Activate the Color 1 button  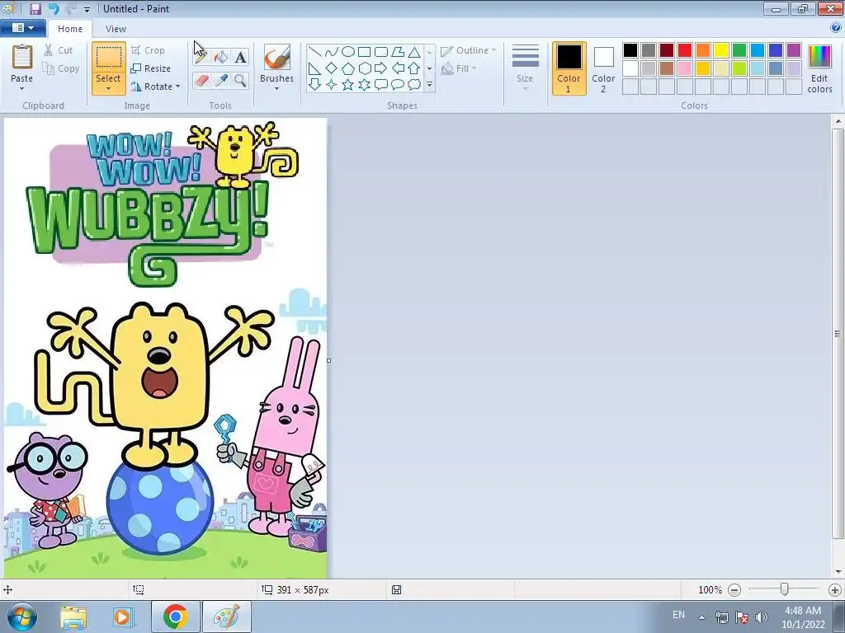point(569,68)
